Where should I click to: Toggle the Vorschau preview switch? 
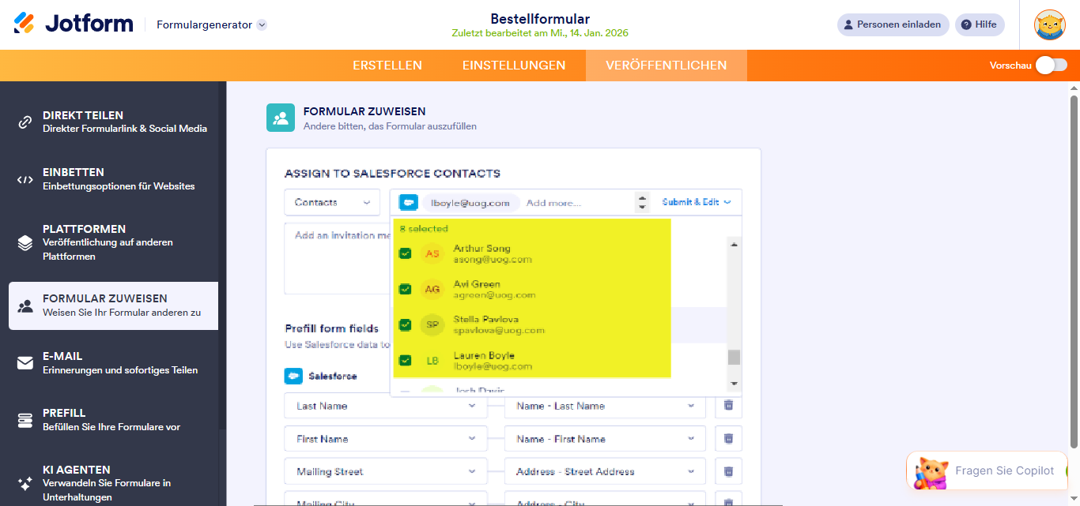1052,66
